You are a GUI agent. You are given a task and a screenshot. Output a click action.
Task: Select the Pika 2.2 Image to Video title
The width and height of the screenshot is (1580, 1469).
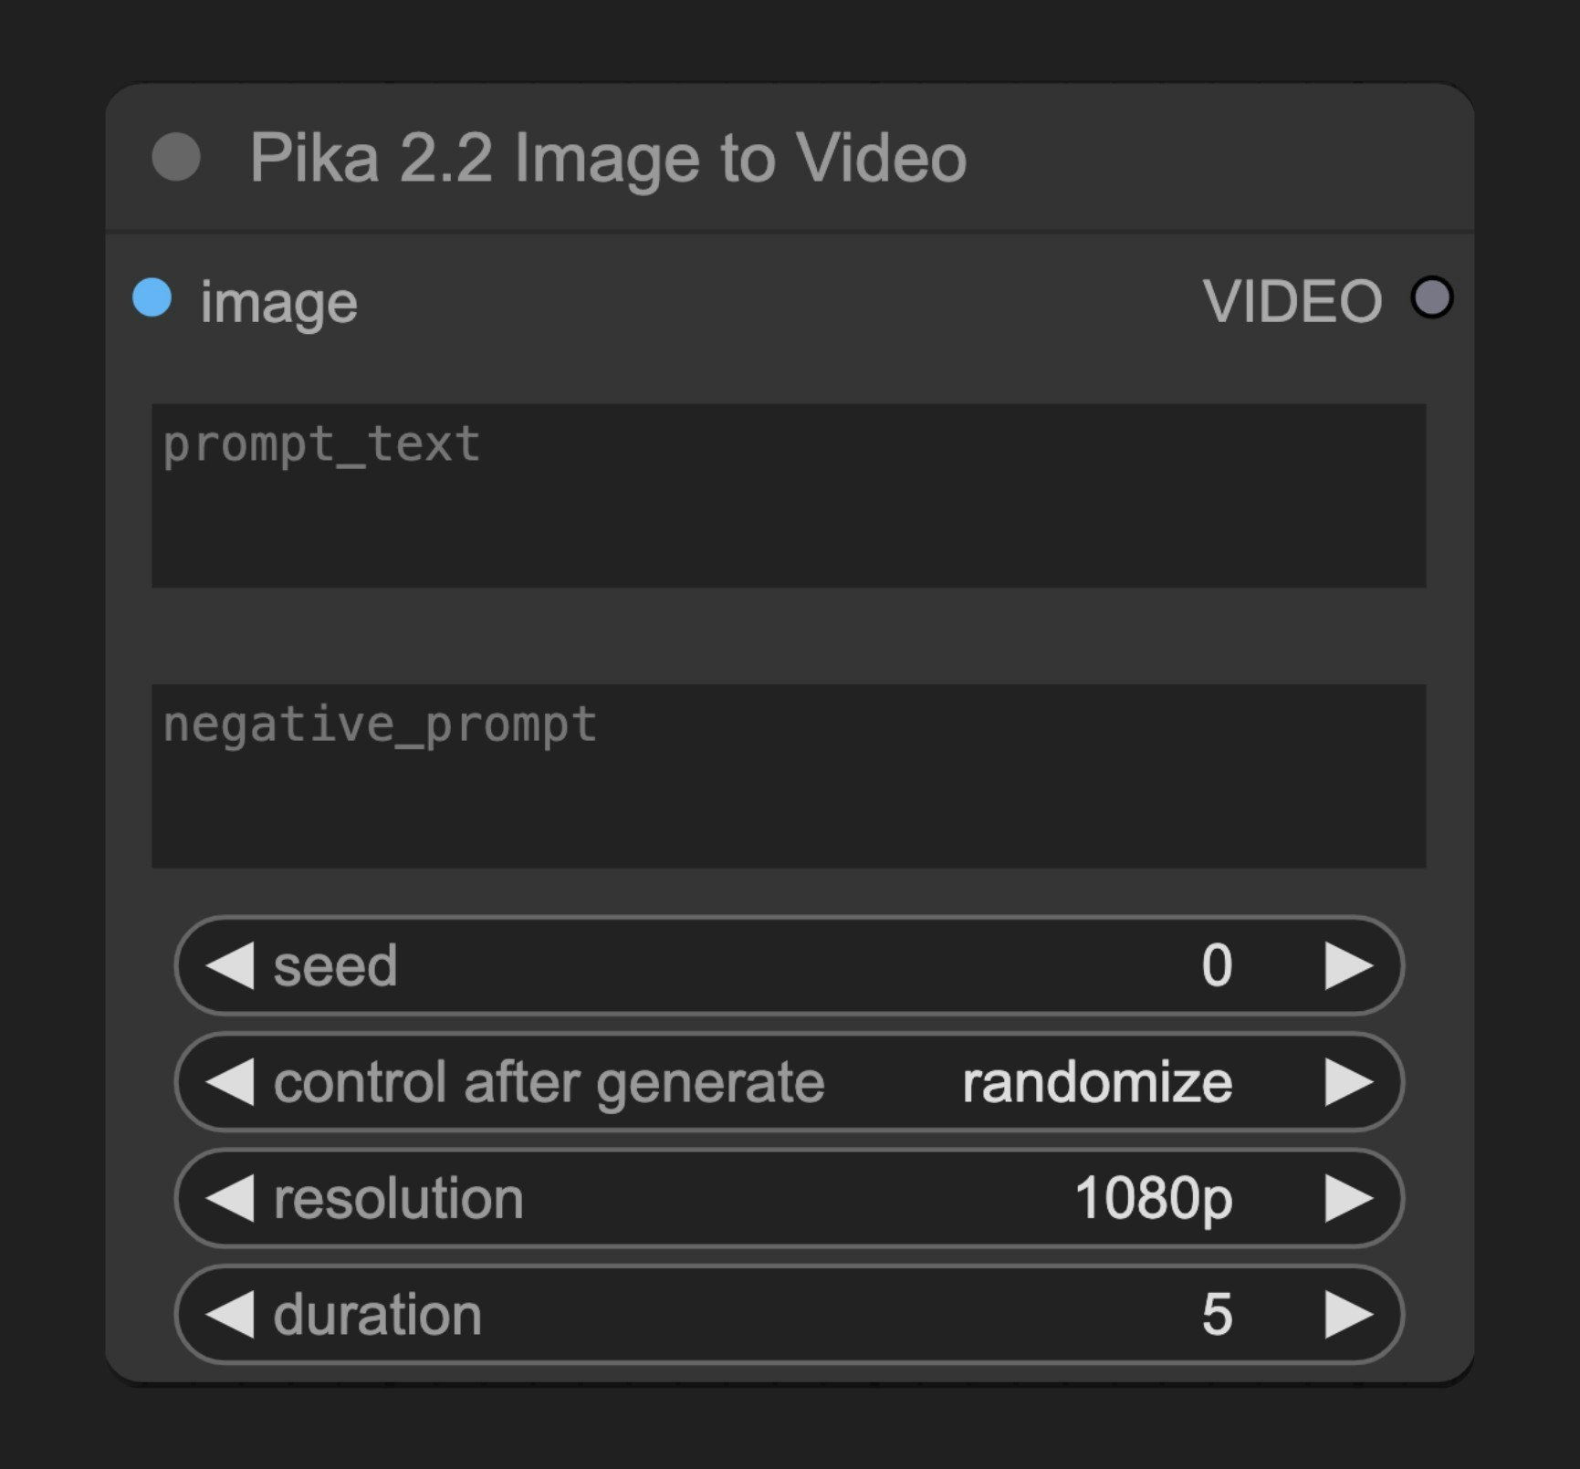[x=608, y=158]
